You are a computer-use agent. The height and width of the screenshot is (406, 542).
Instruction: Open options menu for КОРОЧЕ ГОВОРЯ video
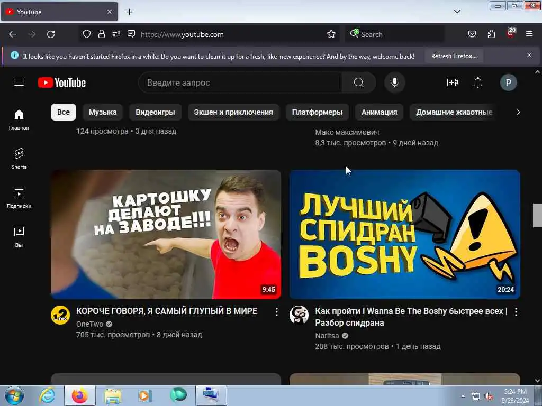276,312
